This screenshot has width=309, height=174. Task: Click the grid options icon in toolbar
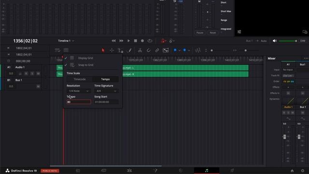tap(66, 50)
